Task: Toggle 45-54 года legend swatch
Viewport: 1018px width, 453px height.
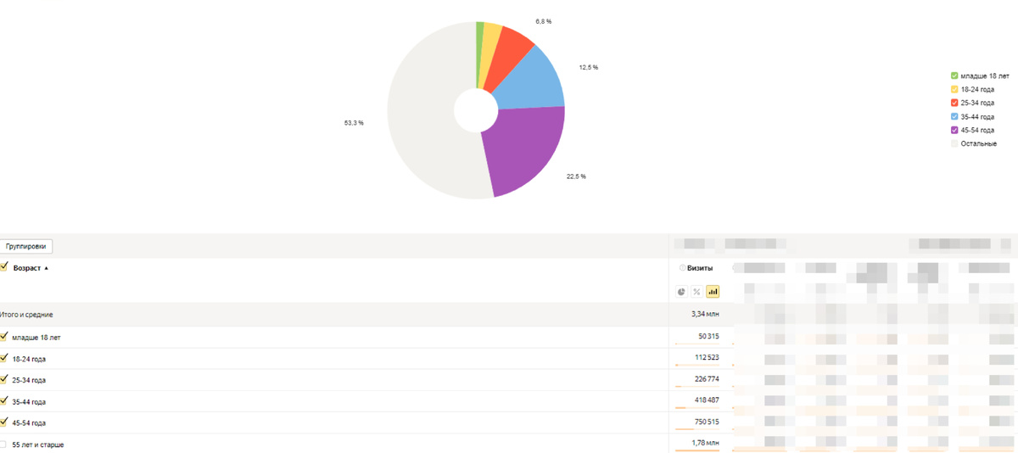Action: click(955, 130)
